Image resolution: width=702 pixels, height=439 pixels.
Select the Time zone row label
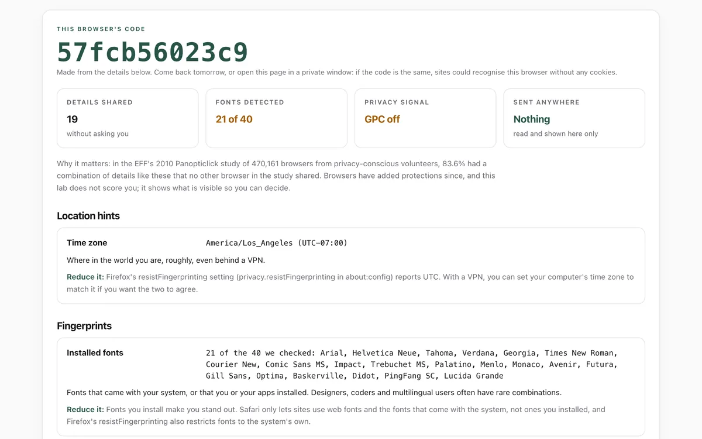[87, 242]
